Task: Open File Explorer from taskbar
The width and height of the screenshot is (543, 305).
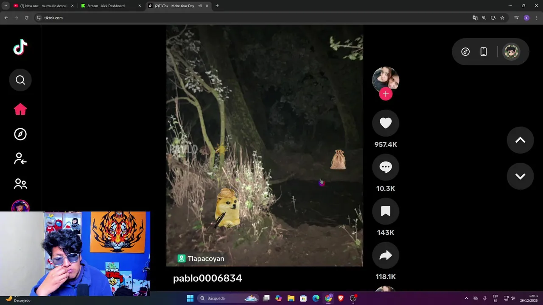Action: [291, 298]
